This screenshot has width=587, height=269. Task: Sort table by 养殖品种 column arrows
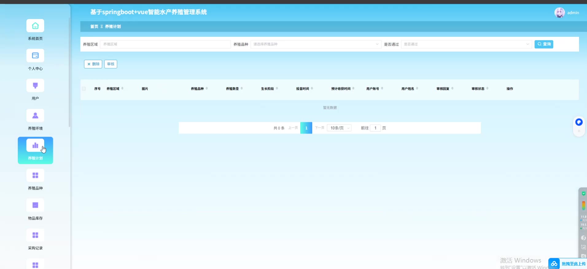tap(207, 88)
